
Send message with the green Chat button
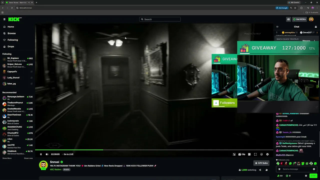tap(313, 176)
